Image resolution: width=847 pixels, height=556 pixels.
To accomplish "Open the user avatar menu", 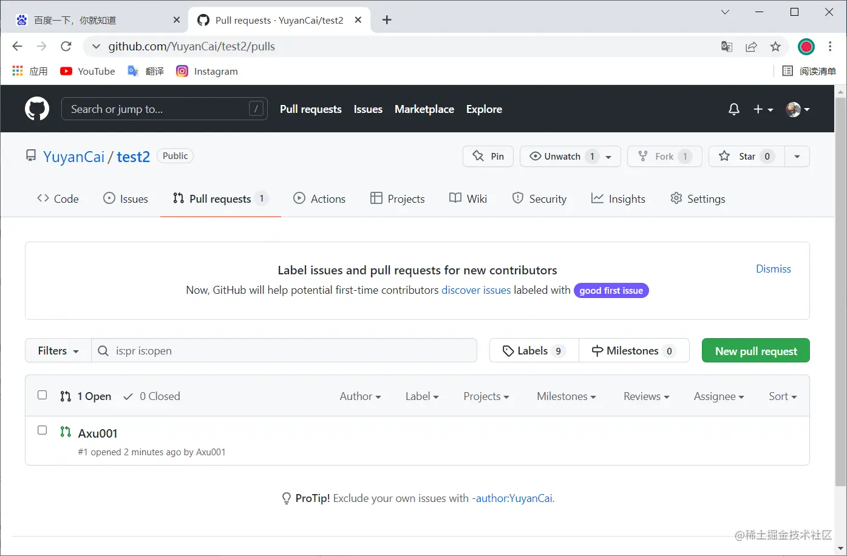I will (x=798, y=109).
